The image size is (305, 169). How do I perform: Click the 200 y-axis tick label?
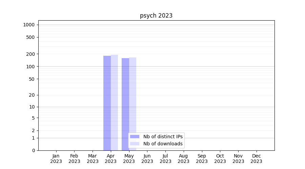pos(31,54)
